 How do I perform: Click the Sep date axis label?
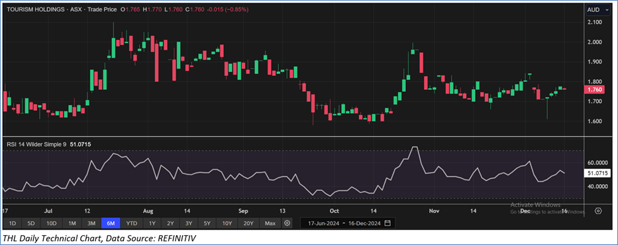coord(244,211)
